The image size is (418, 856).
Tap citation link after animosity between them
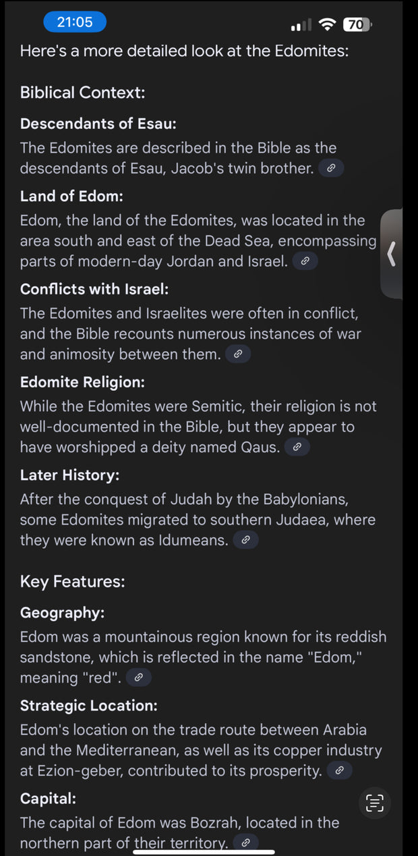pyautogui.click(x=238, y=354)
